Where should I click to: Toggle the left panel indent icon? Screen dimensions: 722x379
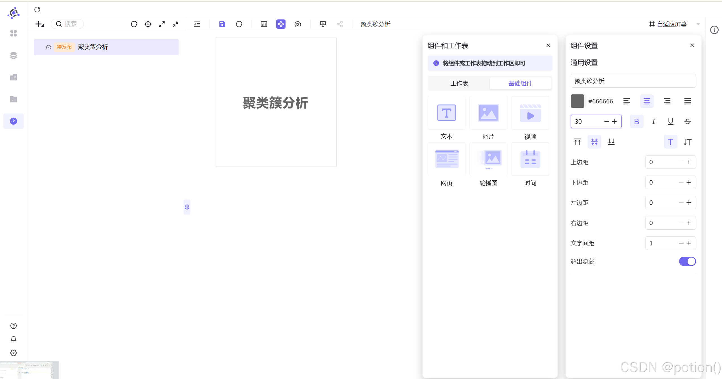tap(197, 24)
